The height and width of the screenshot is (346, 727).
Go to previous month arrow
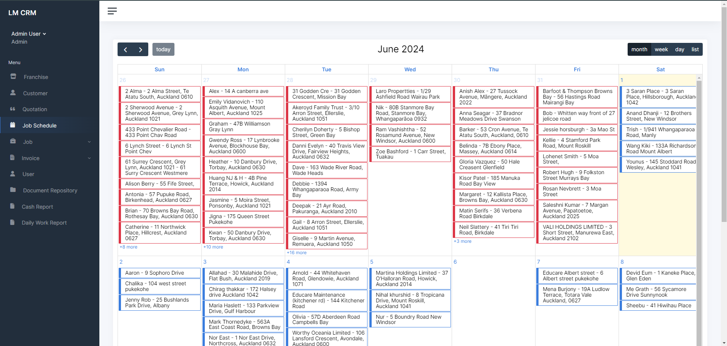click(x=125, y=49)
